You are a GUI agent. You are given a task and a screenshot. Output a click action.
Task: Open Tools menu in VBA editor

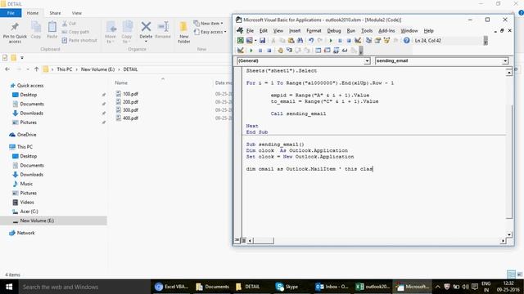click(367, 31)
